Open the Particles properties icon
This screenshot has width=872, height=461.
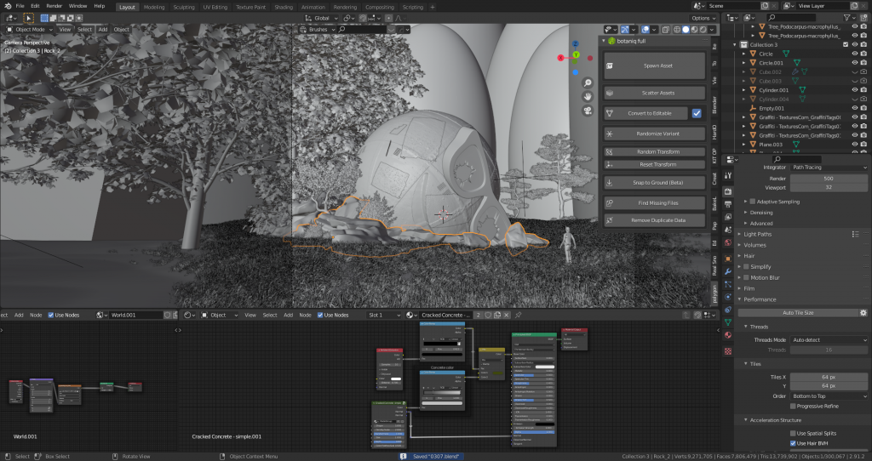[728, 284]
